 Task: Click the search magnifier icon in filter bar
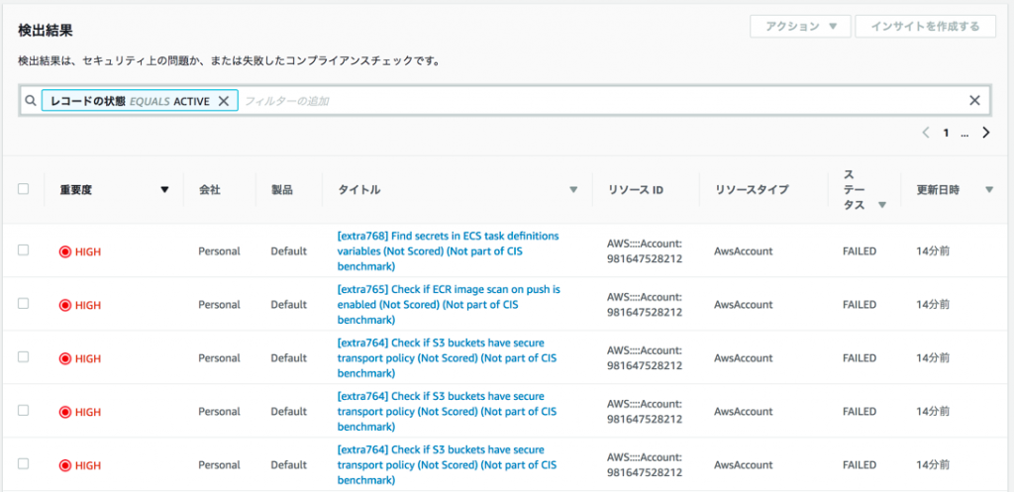pyautogui.click(x=30, y=101)
